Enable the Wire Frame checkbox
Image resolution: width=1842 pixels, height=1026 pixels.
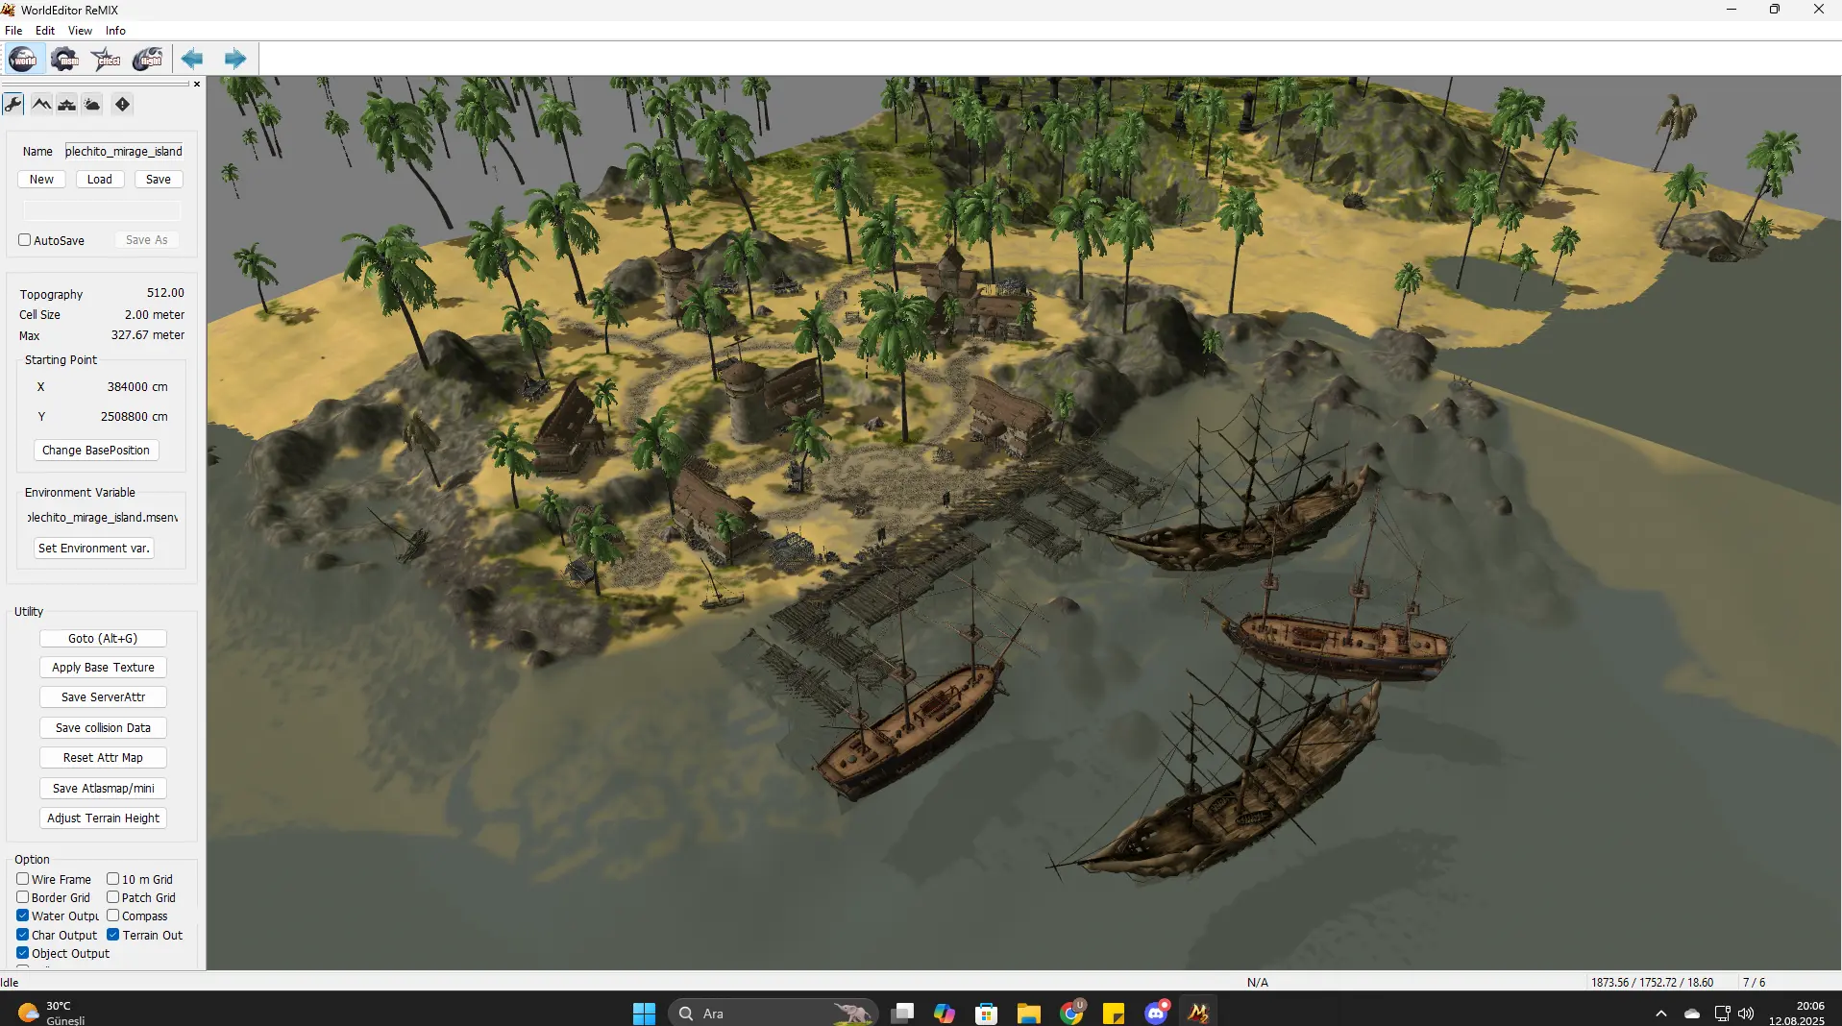coord(22,879)
